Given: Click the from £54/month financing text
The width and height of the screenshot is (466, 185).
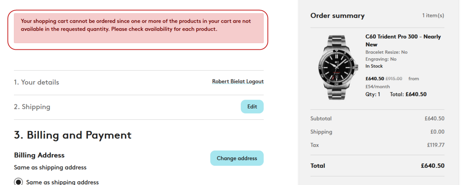Looking at the screenshot, I should point(377,86).
